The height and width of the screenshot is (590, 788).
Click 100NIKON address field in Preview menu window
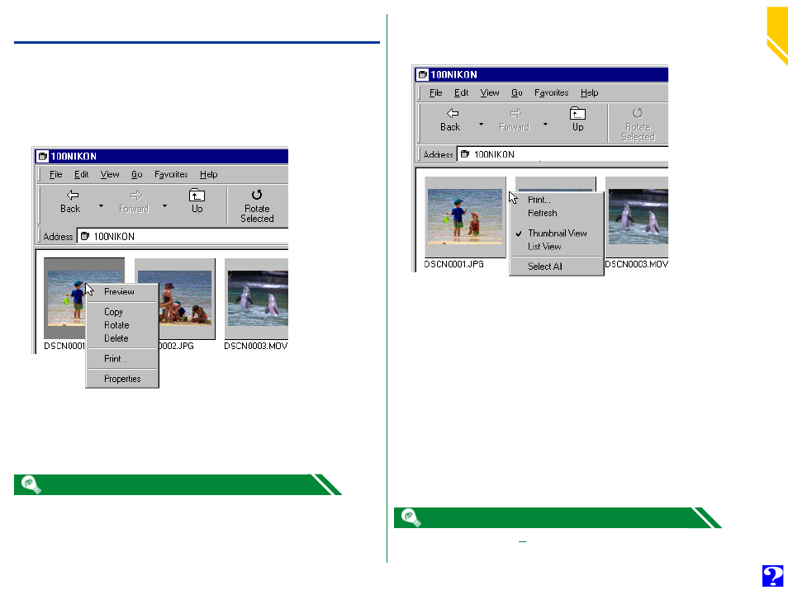183,236
